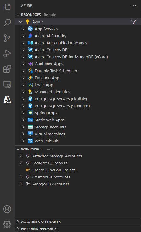This screenshot has height=232, width=141.
Task: Collapse the WORKSPACE section
Action: point(18,149)
